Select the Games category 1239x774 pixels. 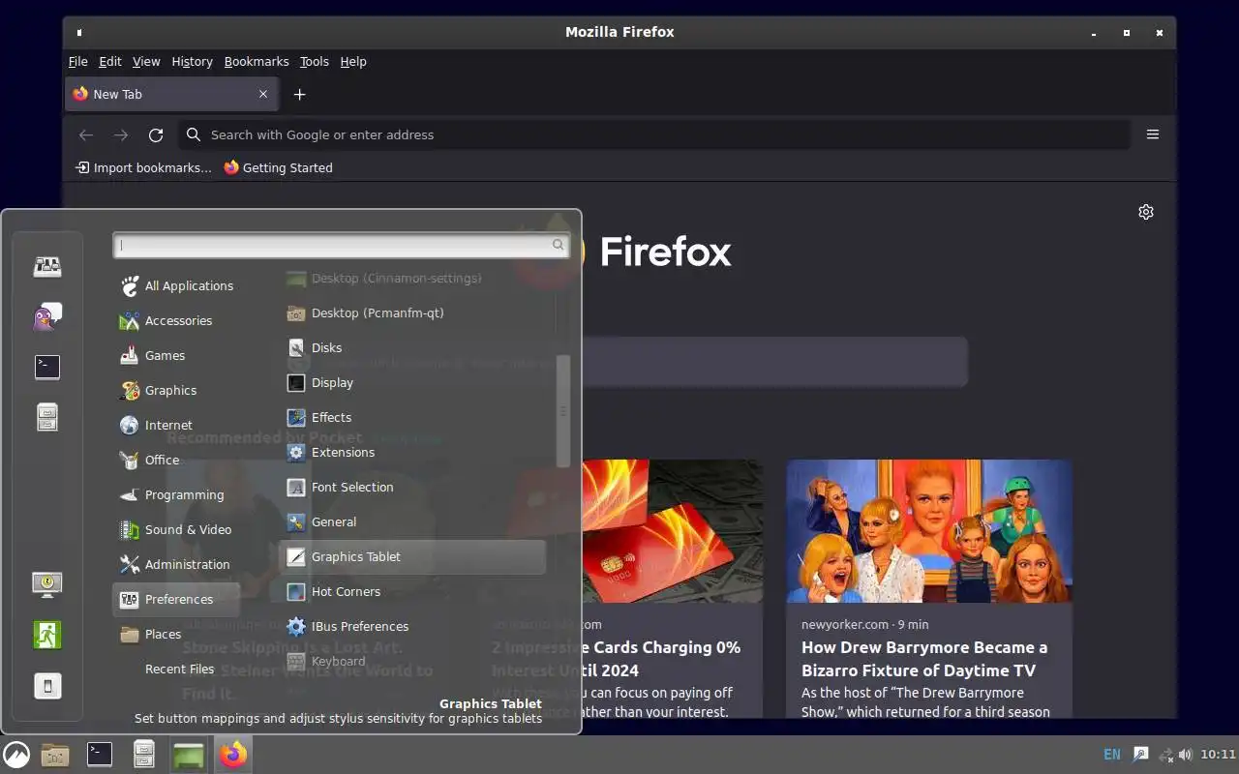tap(176, 355)
